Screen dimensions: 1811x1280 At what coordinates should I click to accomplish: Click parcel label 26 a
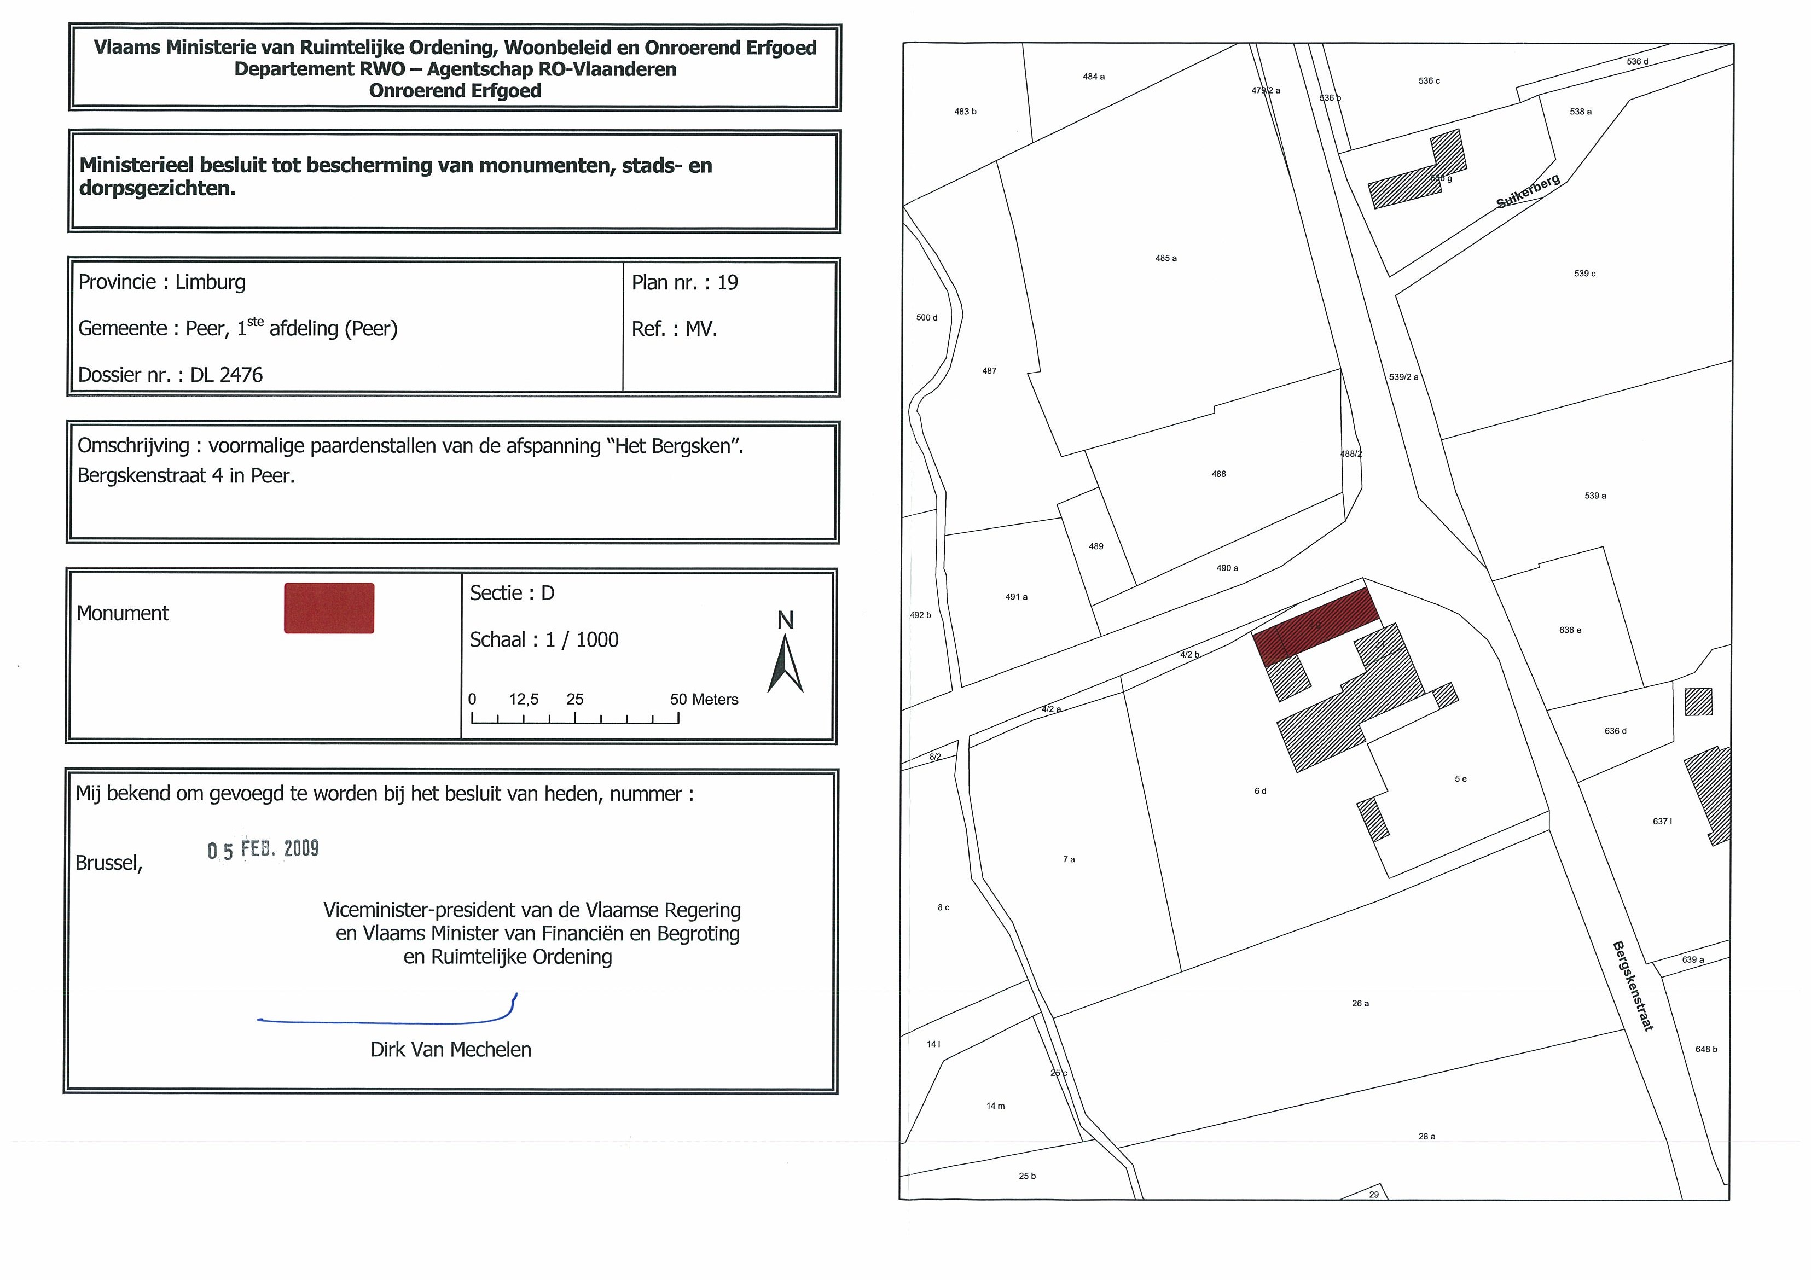click(1360, 1004)
